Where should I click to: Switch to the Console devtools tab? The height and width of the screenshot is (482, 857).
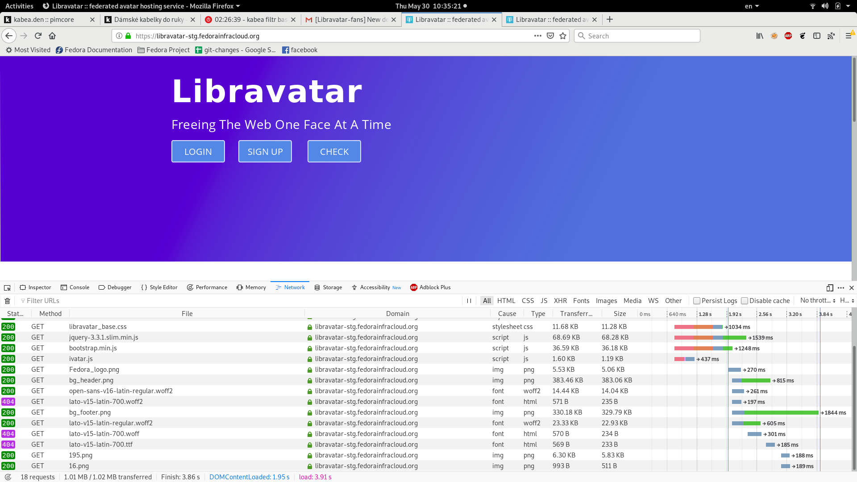pyautogui.click(x=75, y=287)
